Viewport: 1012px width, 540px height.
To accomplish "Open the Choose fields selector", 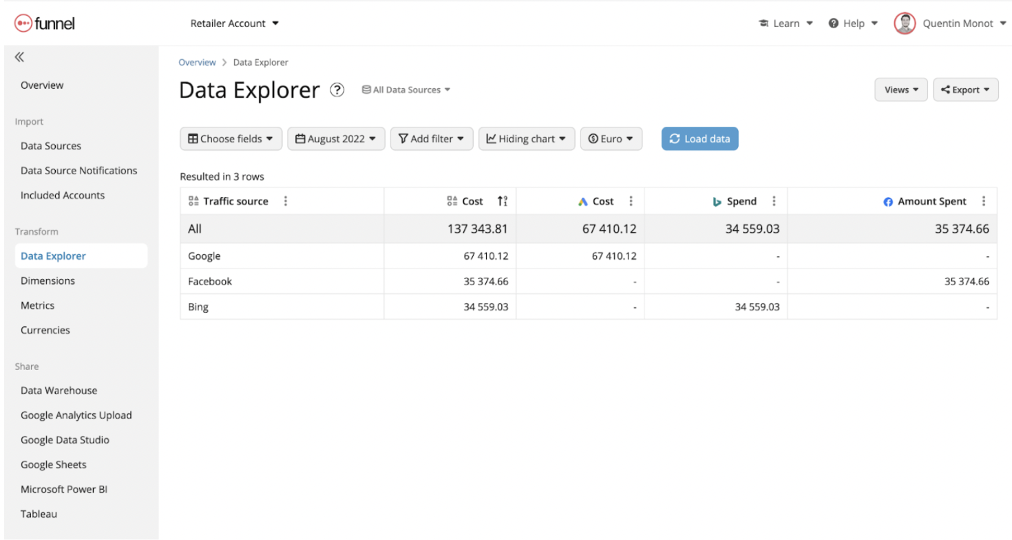I will 231,138.
